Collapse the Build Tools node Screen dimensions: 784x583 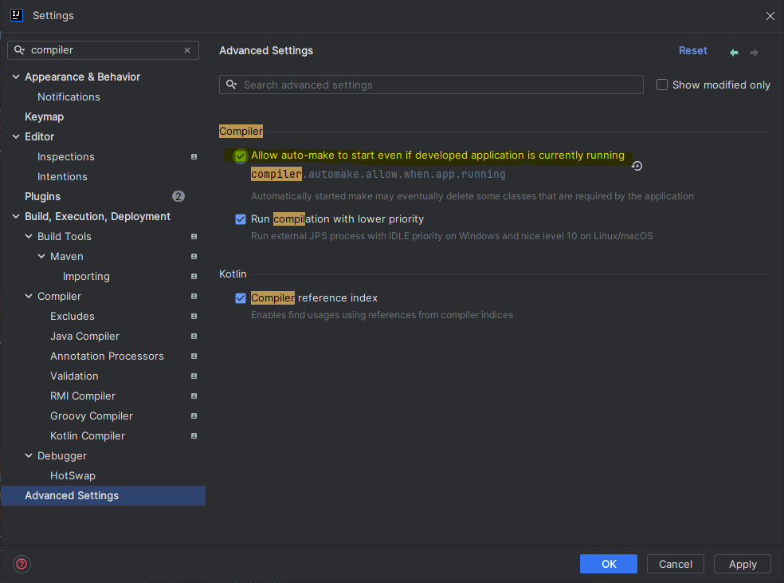(x=29, y=236)
